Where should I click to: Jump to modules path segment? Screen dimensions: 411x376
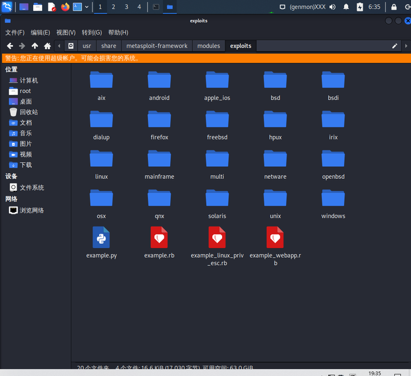(x=209, y=46)
